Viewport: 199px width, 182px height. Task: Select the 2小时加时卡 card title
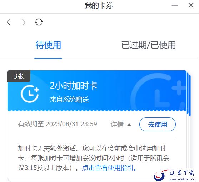[74, 86]
